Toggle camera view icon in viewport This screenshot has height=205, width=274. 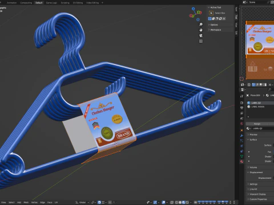pyautogui.click(x=201, y=35)
